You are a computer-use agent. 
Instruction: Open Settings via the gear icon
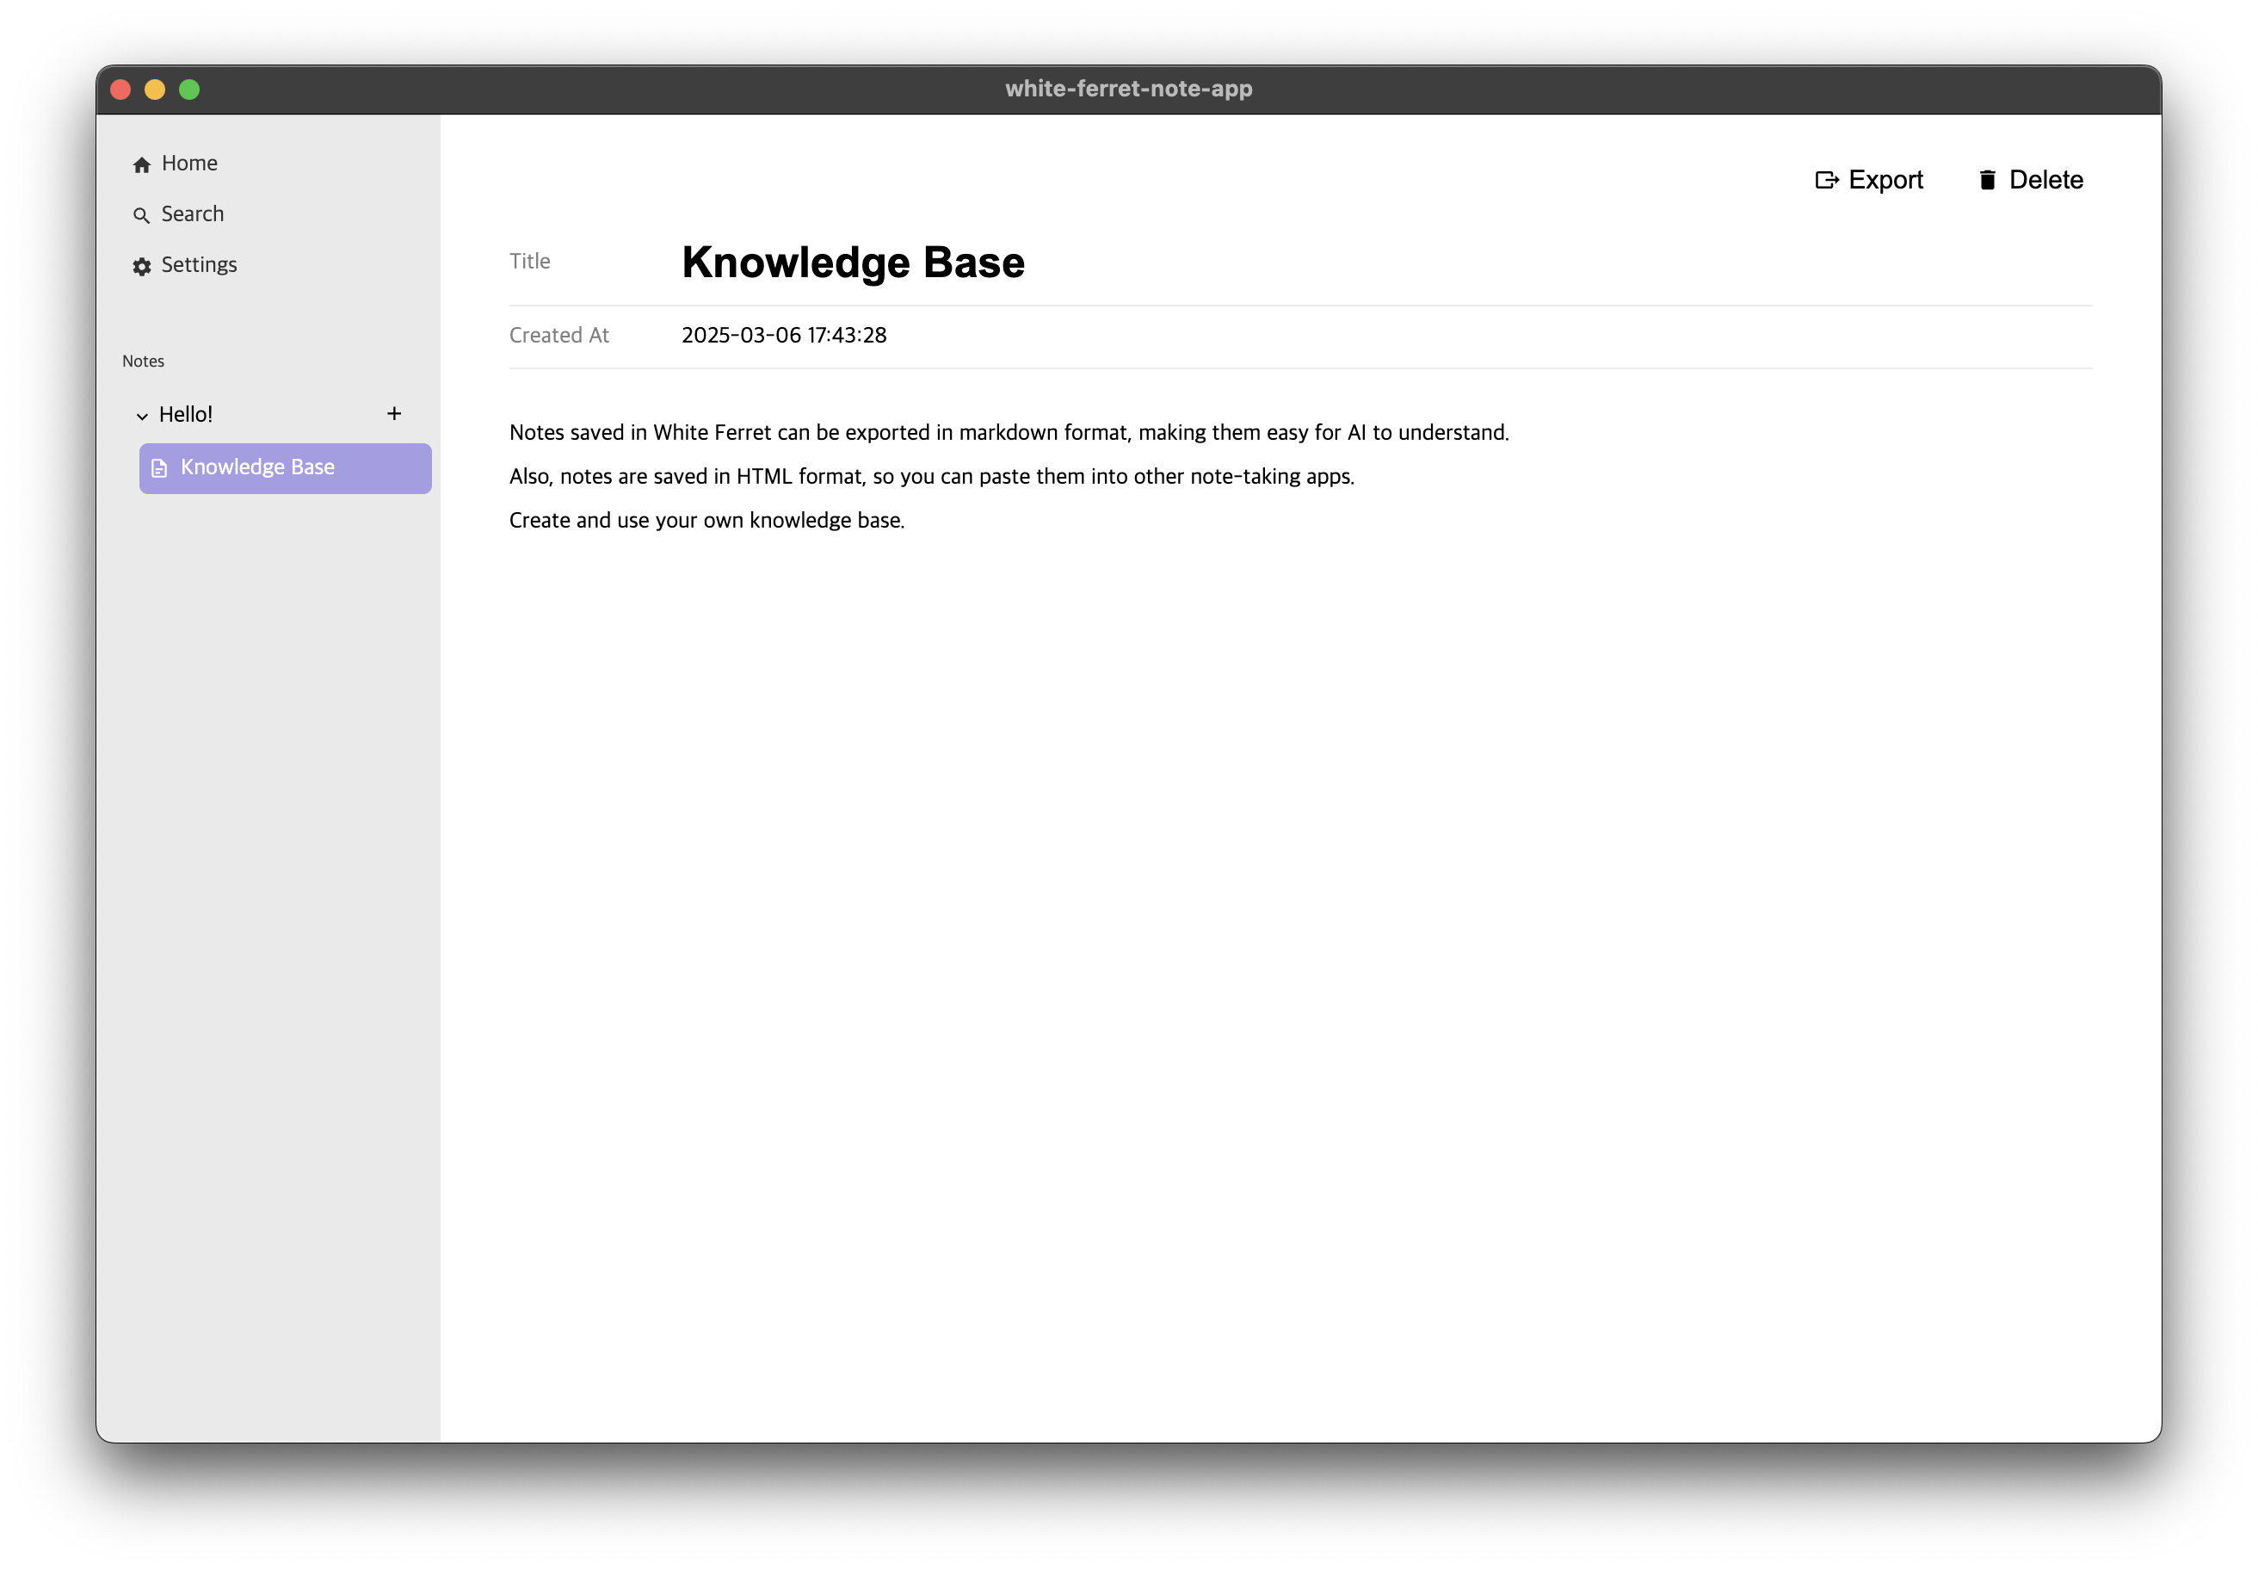coord(142,266)
